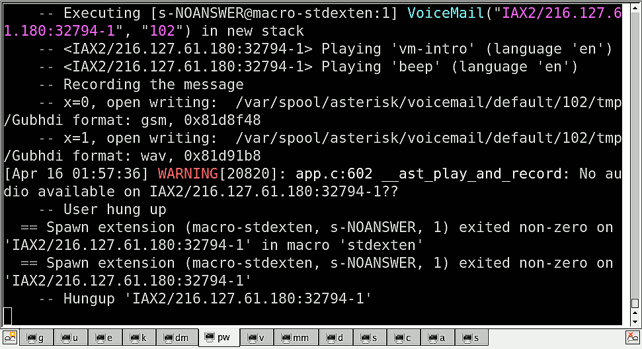Click the "format: wav, 0x81d91b8" text
Screen dimensions: 642x349
coord(167,156)
